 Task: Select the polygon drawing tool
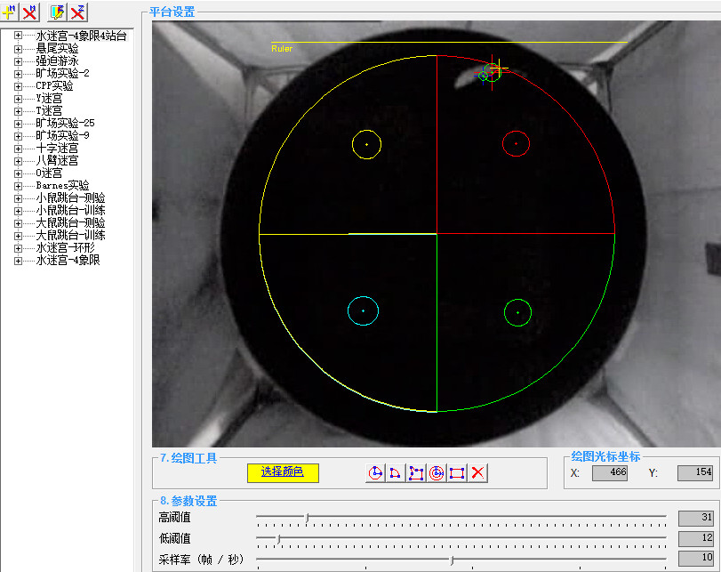[x=416, y=472]
